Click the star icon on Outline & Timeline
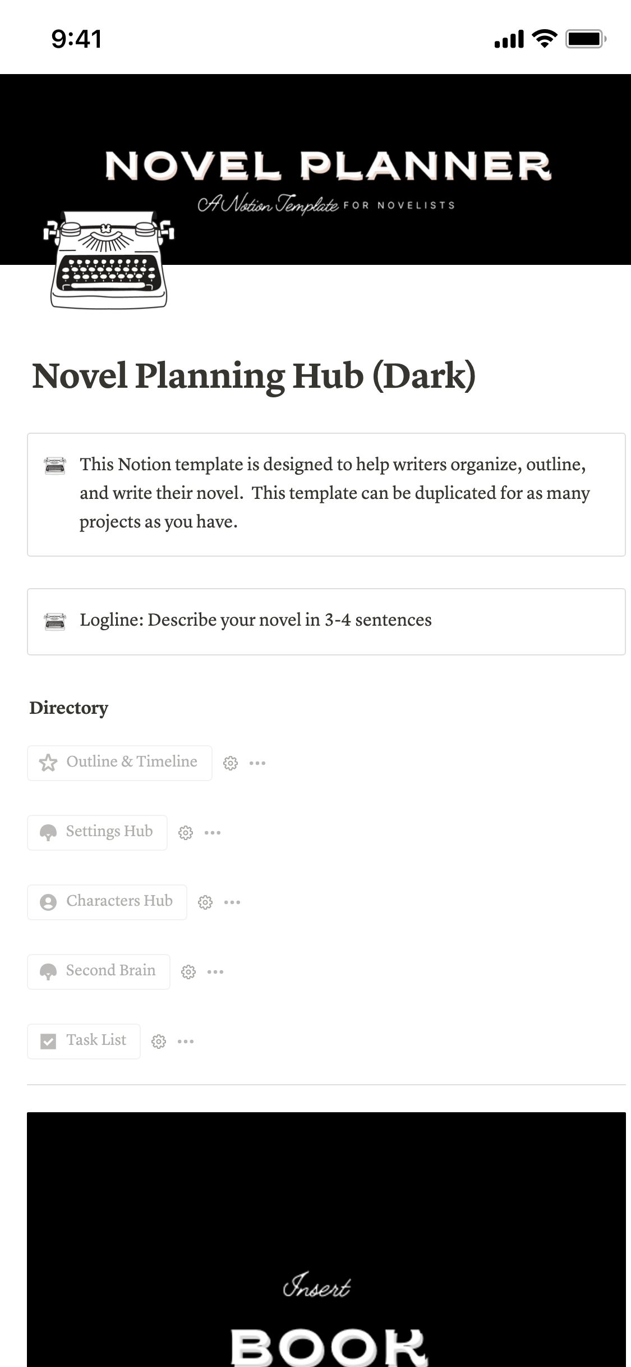The height and width of the screenshot is (1367, 631). pyautogui.click(x=48, y=763)
